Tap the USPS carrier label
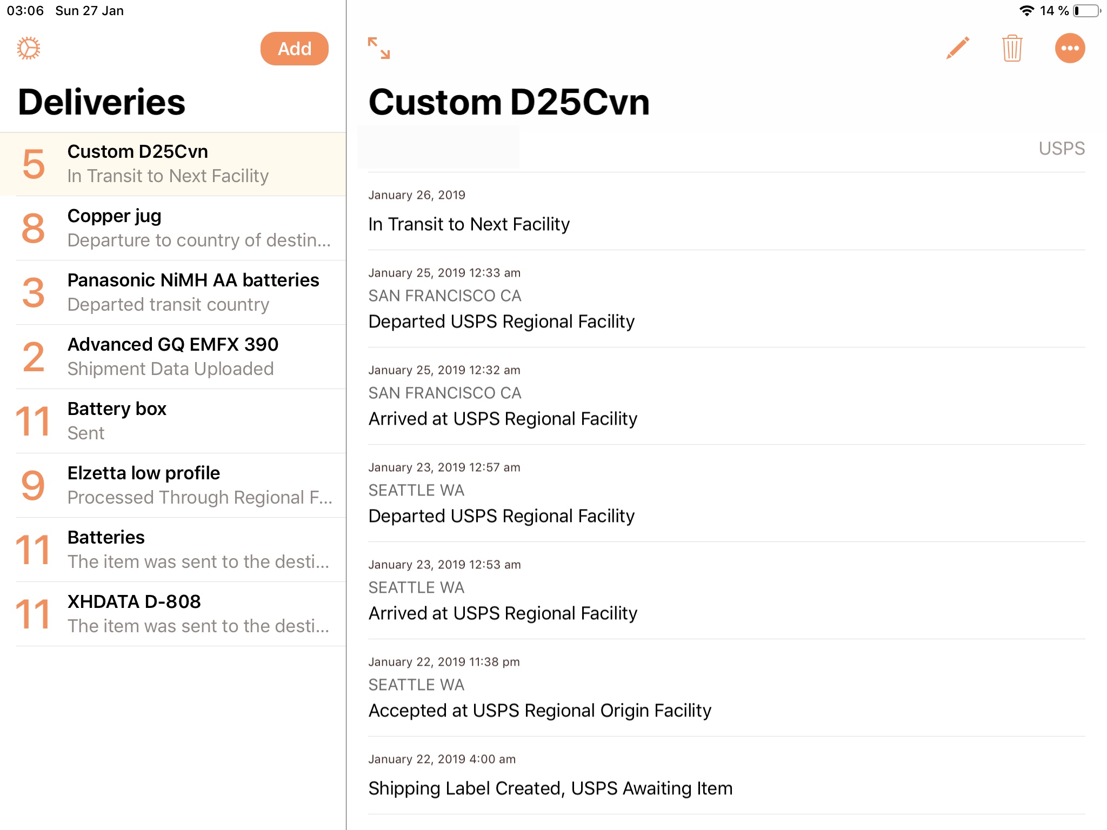 [1061, 149]
